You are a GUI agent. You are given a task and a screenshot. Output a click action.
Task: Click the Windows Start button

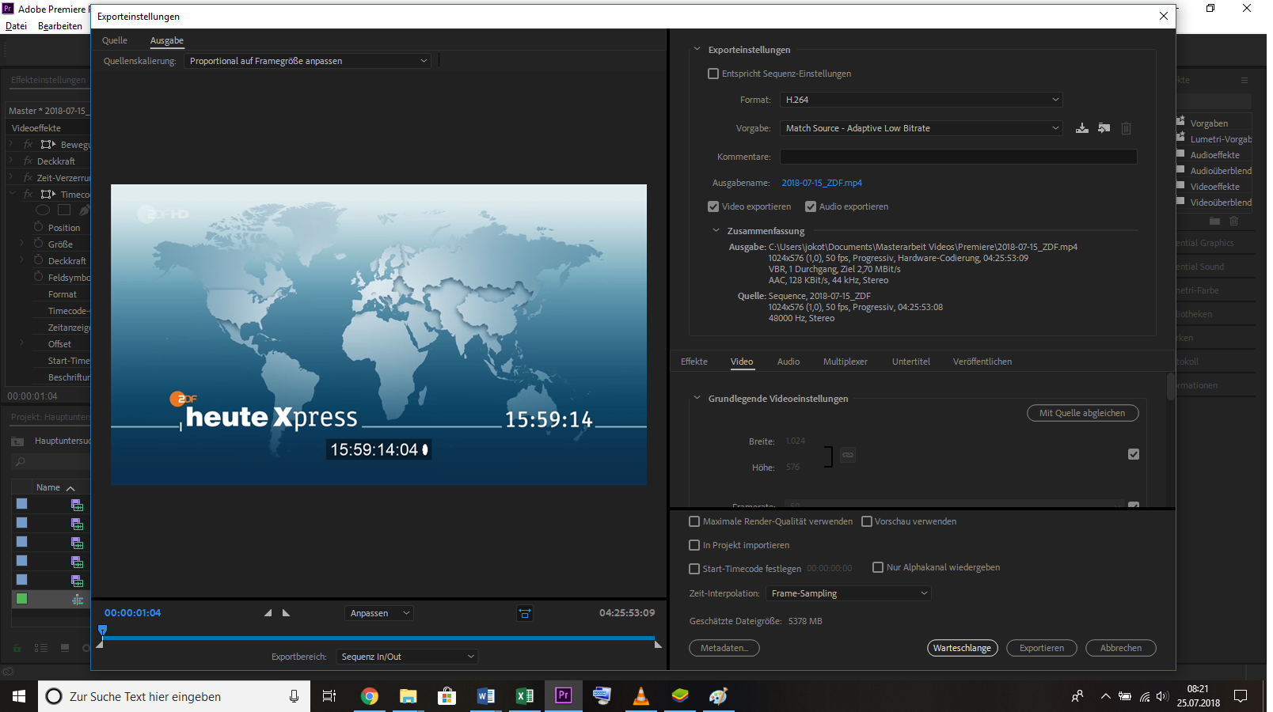pos(19,696)
